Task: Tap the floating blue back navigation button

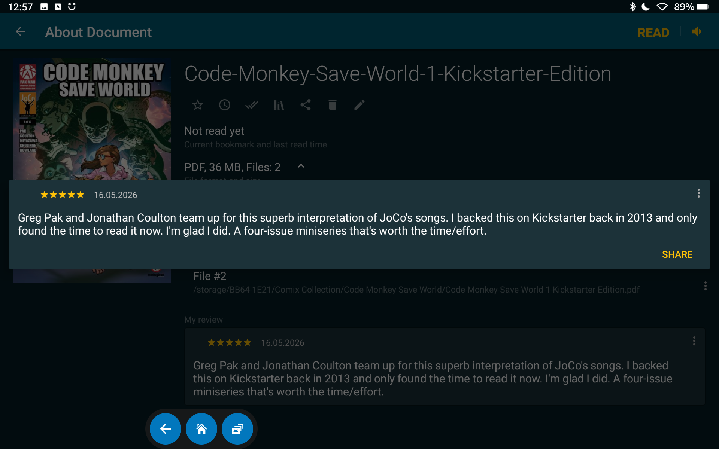Action: coord(166,429)
